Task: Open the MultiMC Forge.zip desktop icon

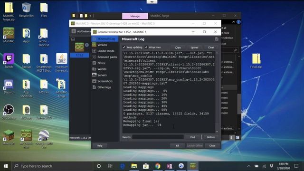Action: click(9, 11)
